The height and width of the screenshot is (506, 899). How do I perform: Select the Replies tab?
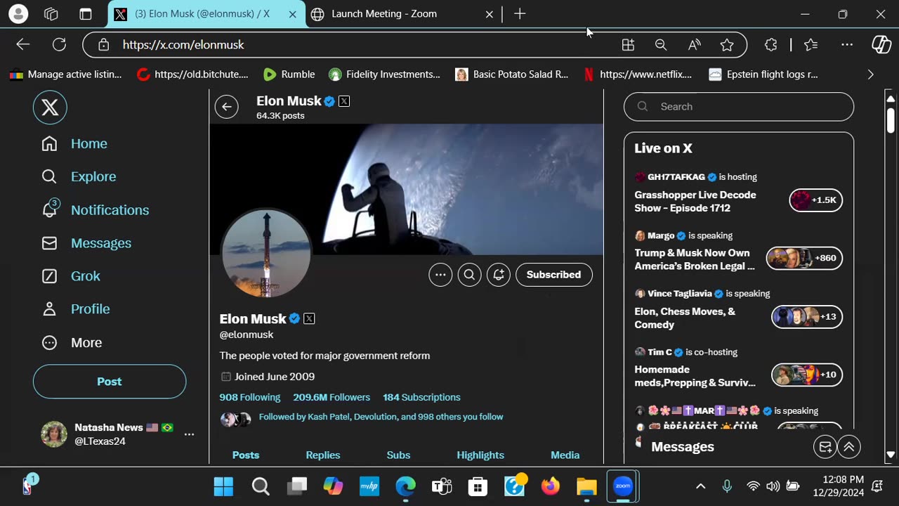[x=323, y=455]
